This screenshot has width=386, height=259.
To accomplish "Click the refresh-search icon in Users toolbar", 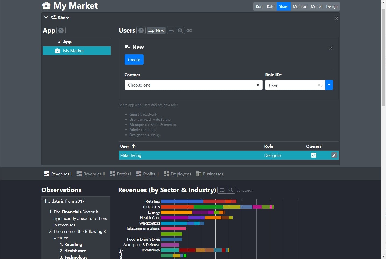I will click(x=180, y=30).
